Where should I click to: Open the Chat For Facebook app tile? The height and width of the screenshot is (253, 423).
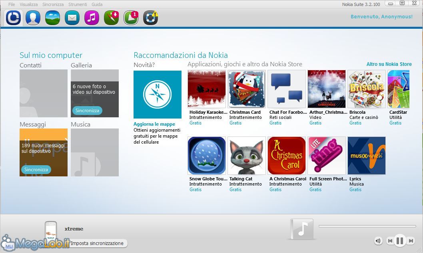(287, 89)
